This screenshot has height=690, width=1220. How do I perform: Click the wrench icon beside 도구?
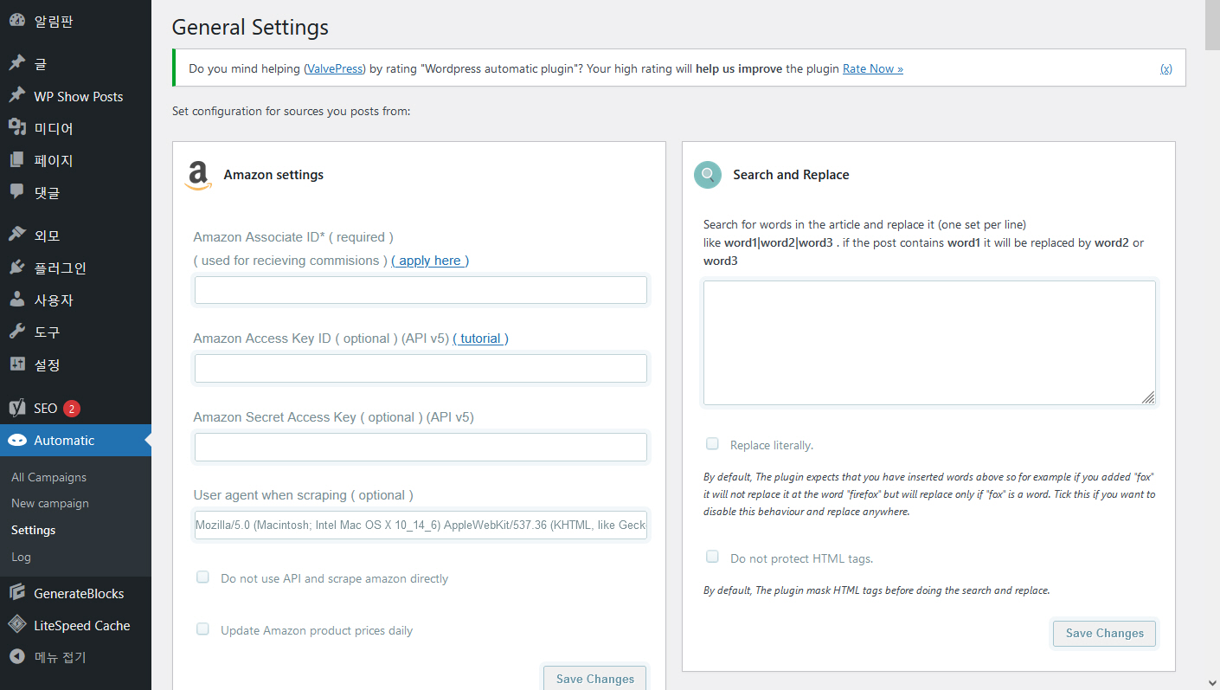click(17, 332)
